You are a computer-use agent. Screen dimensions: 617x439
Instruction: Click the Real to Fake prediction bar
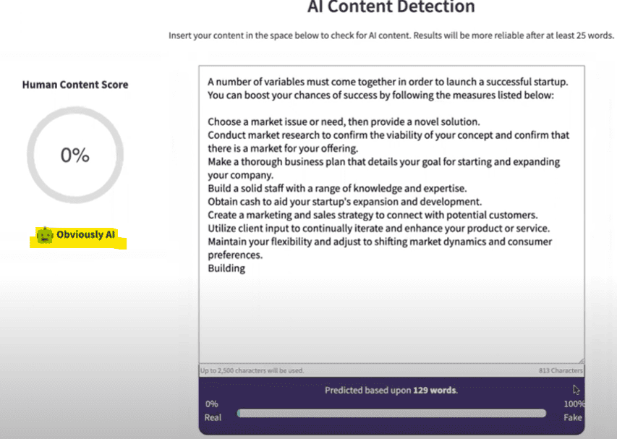click(391, 413)
